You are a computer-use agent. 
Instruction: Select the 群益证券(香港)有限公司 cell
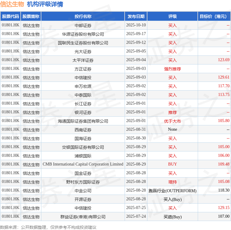pos(83,217)
